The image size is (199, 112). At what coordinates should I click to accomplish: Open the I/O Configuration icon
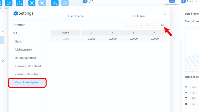coord(172,2)
